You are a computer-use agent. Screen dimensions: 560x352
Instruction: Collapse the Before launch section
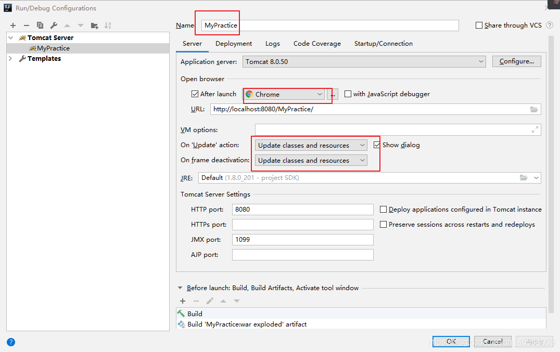point(180,288)
